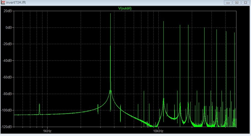This screenshot has width=251, height=136.
Task: Click the -20dB axis label
Action: [7, 44]
